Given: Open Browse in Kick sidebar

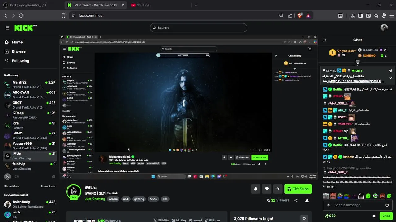Looking at the screenshot, I should point(19,51).
